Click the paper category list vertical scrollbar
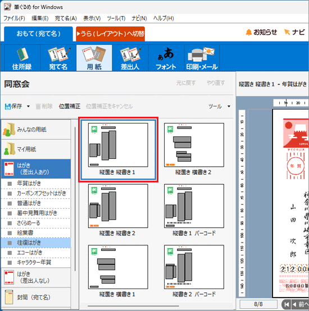Viewport: 309px width, 311px height. (75, 199)
